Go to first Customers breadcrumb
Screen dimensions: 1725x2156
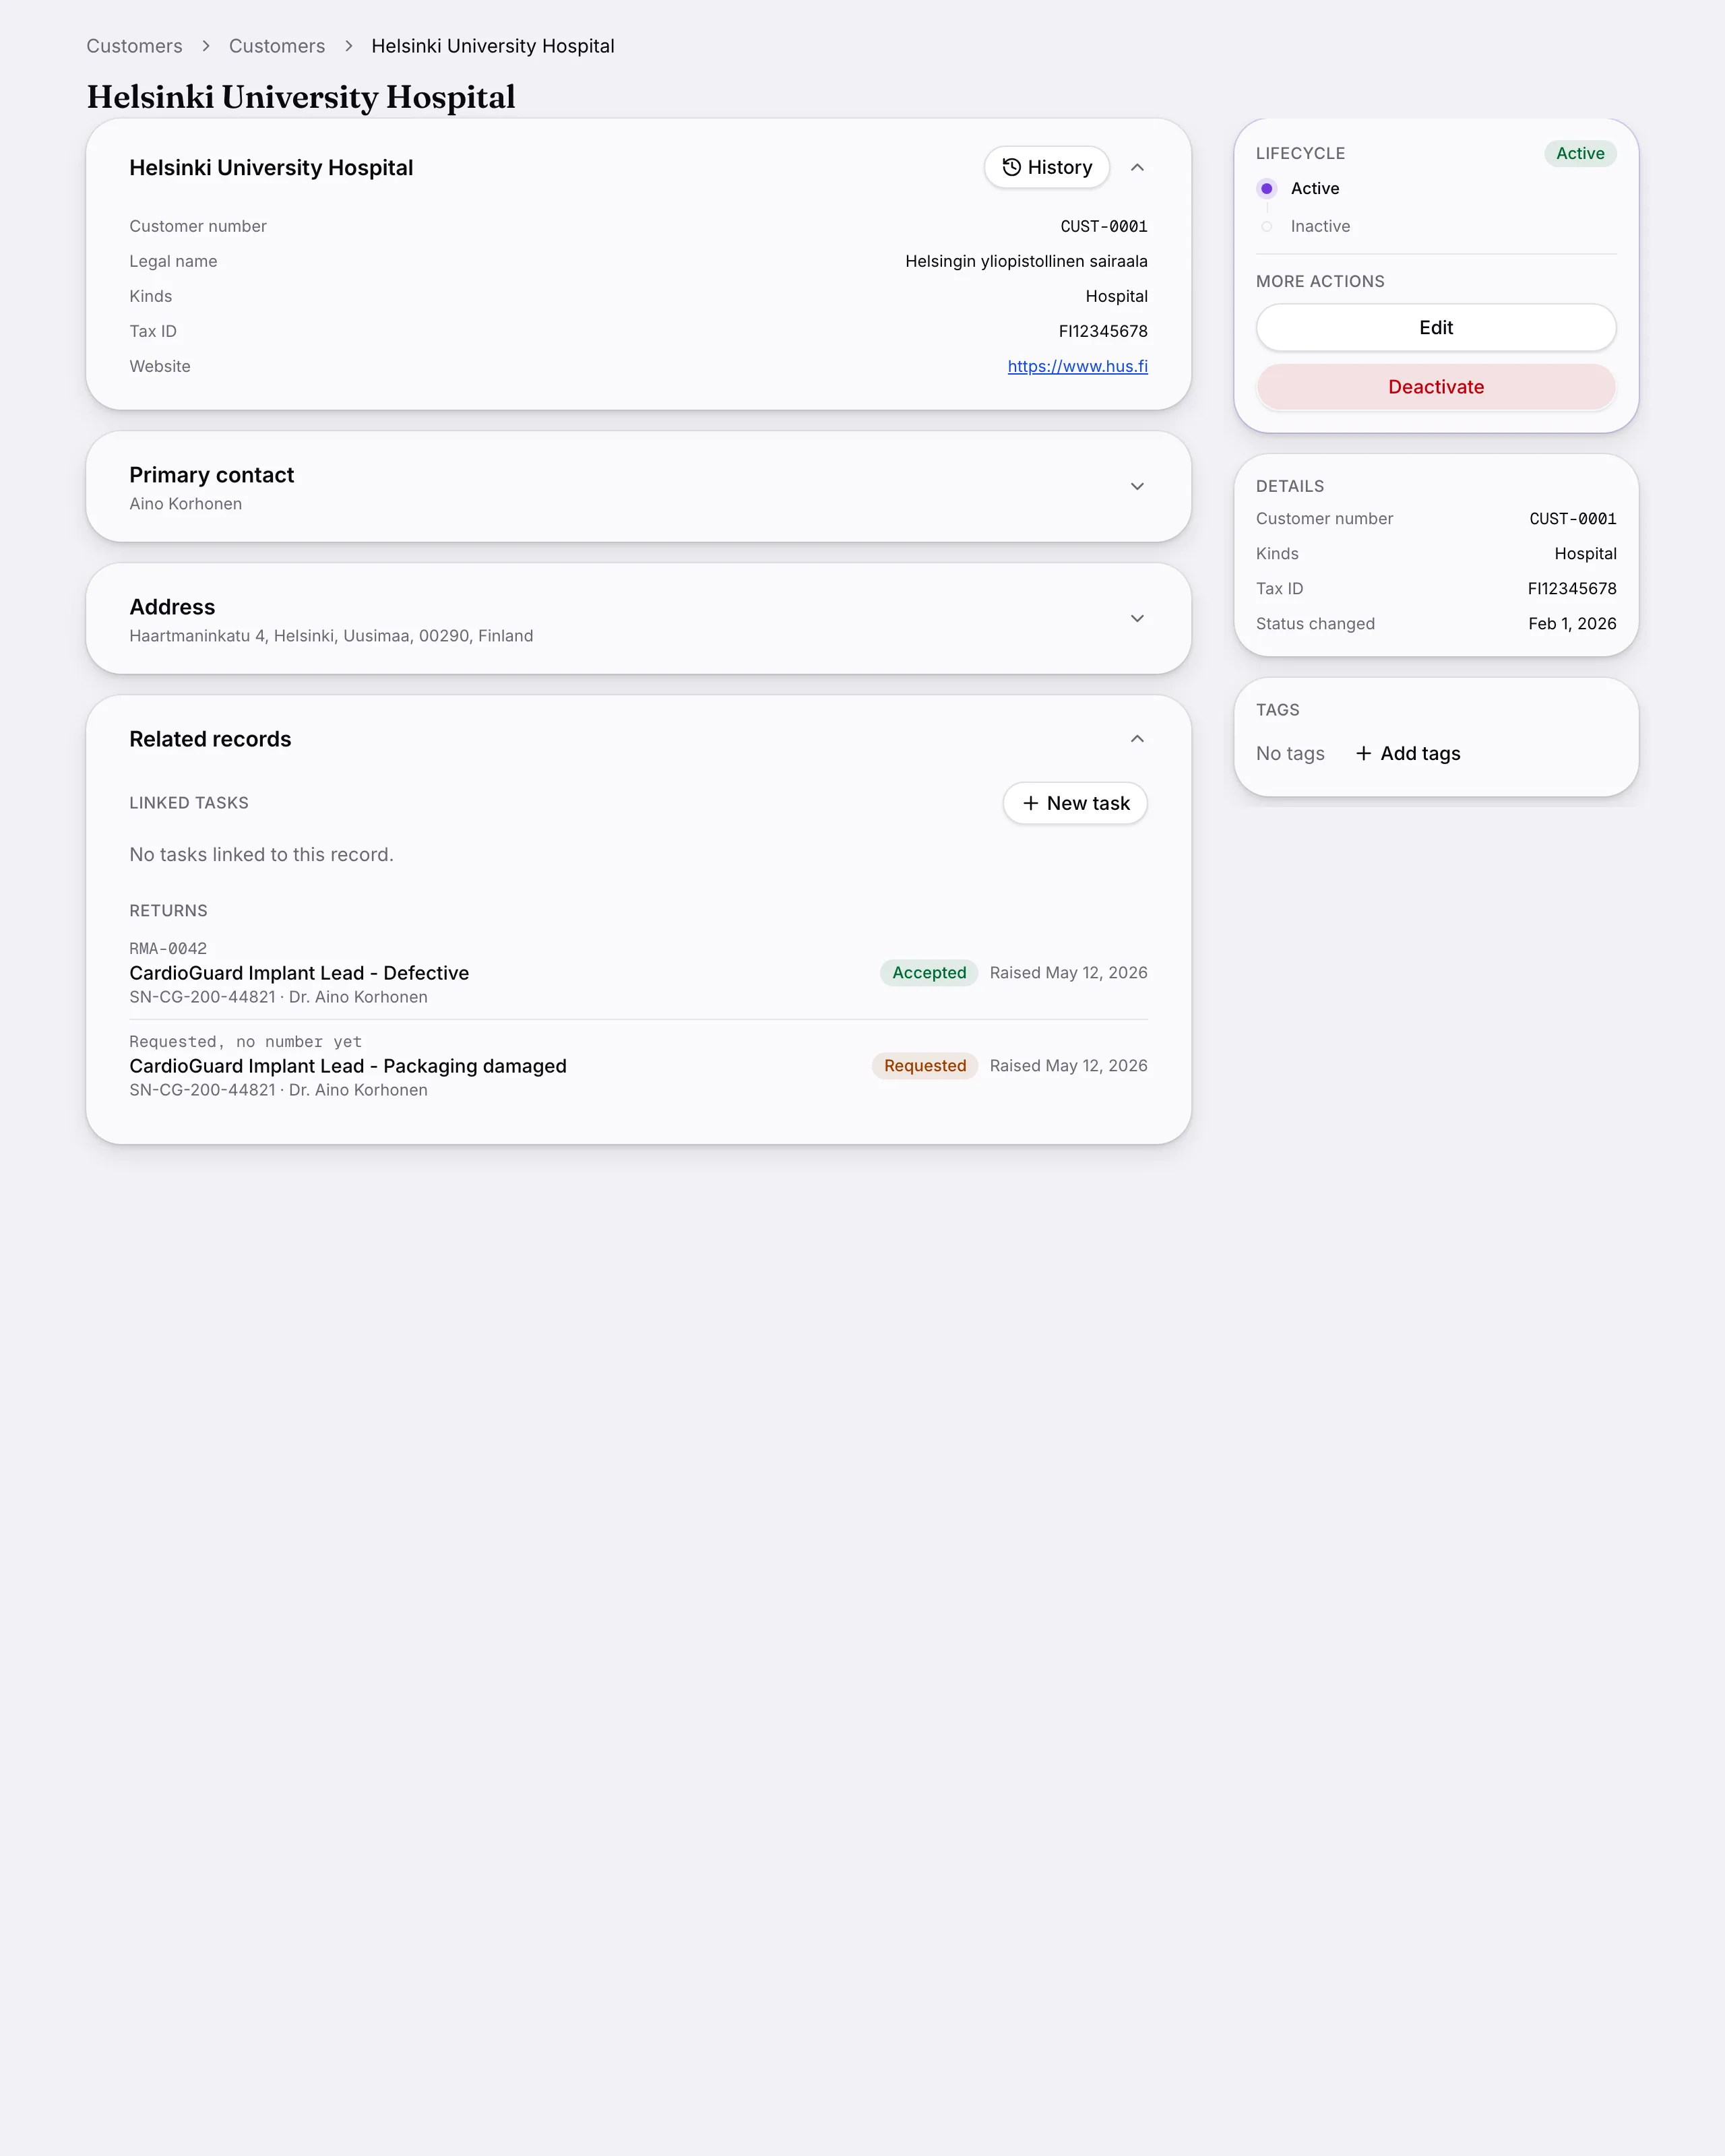134,46
